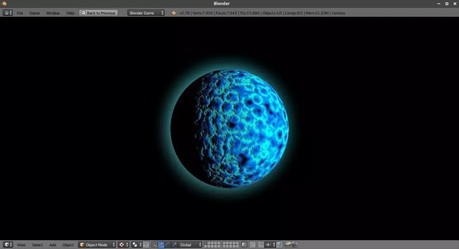Screen dimensions: 459x249
Task: Toggle the 3D manipulator widget
Action: [154, 245]
